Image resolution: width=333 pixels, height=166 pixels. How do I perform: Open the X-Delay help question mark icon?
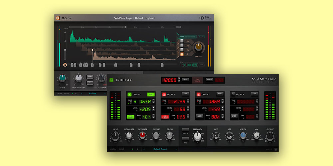(x=276, y=149)
